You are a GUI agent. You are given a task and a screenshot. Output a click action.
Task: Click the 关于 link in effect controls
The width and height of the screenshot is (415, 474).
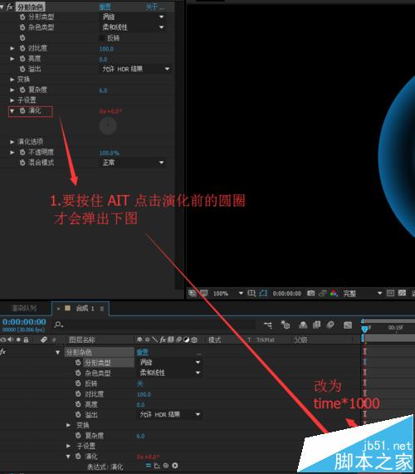154,7
